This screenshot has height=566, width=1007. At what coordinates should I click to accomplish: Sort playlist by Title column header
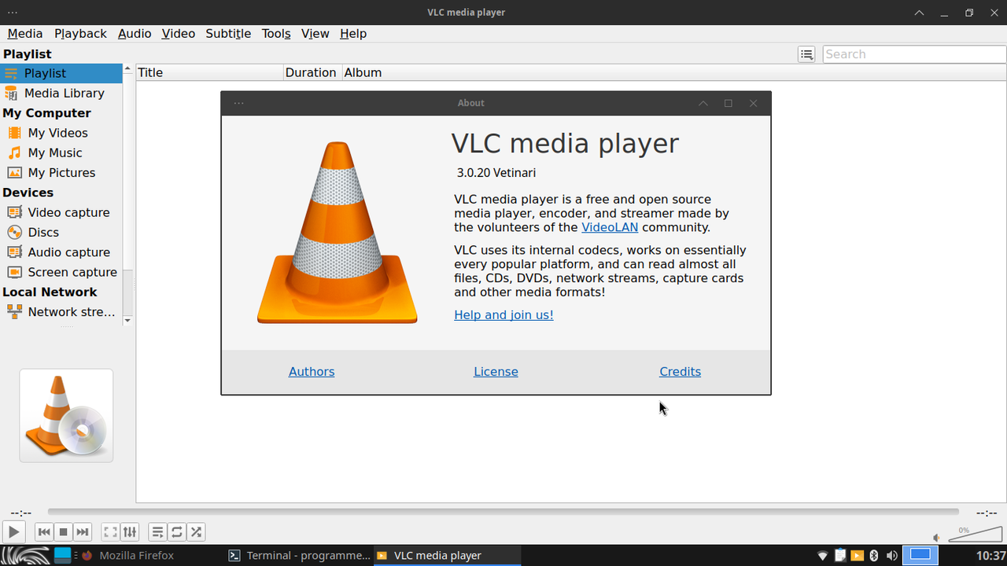click(x=209, y=72)
